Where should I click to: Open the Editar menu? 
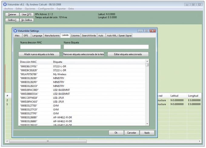point(19,9)
